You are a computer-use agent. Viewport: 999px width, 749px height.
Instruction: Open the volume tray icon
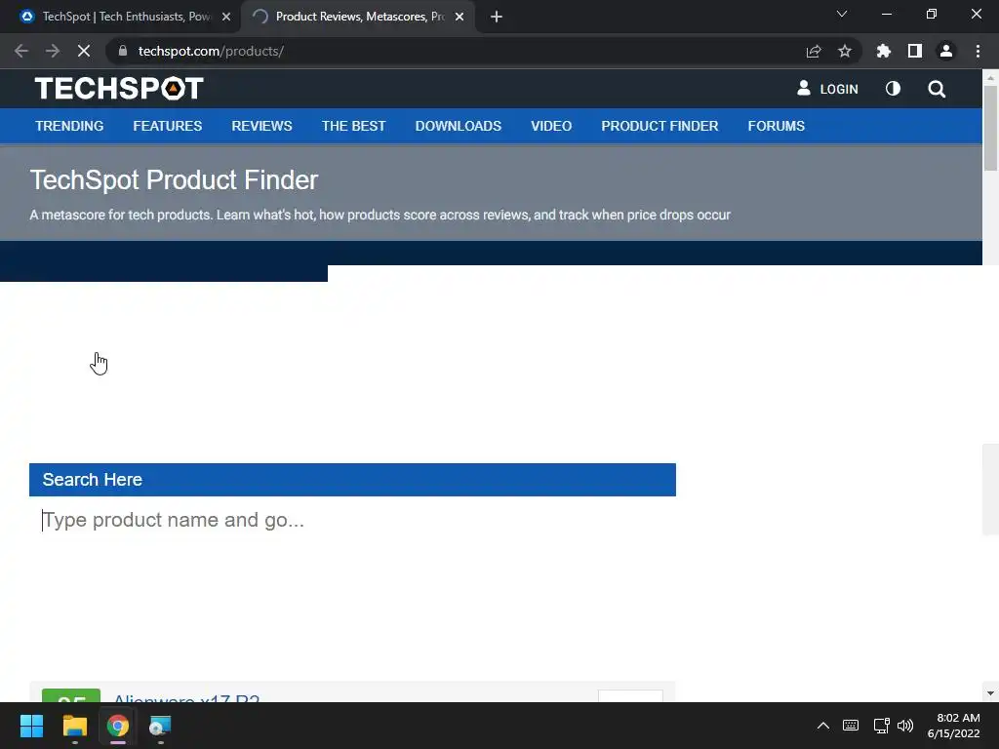click(905, 726)
